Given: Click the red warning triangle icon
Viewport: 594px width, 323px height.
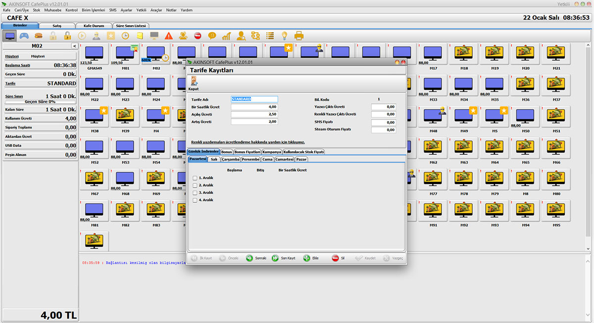Looking at the screenshot, I should [x=169, y=36].
